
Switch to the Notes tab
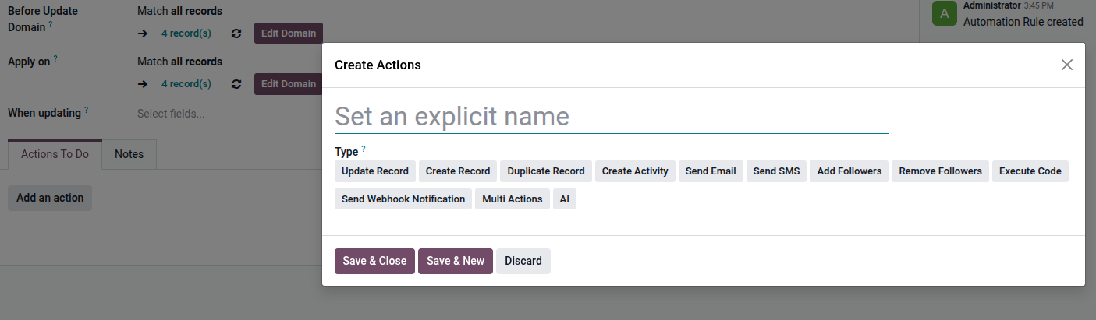coord(129,154)
